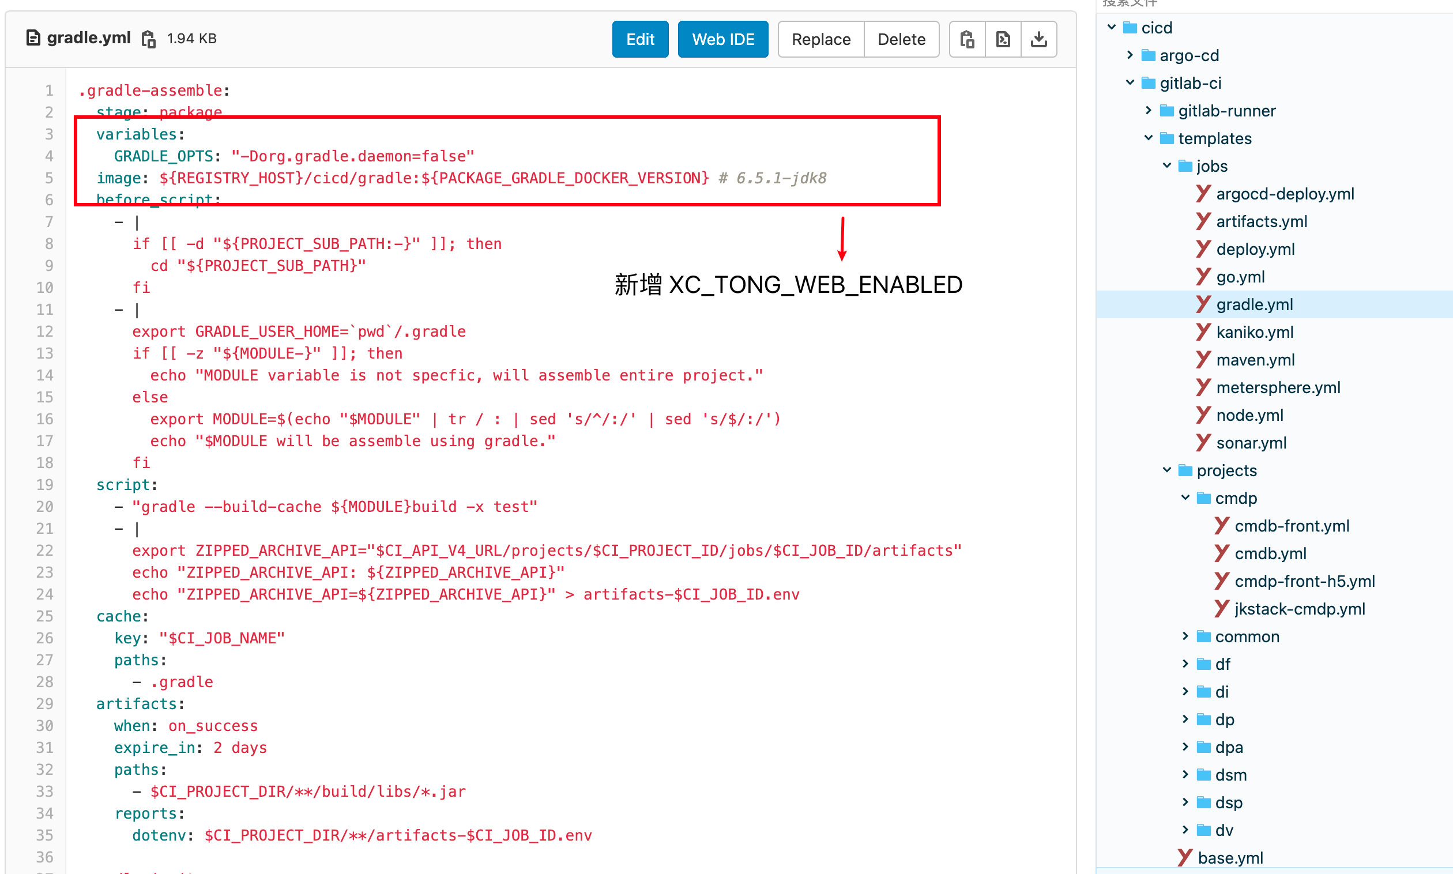This screenshot has width=1453, height=874.
Task: Open cmdp-front-h5.yml in the file tree
Action: pyautogui.click(x=1305, y=581)
